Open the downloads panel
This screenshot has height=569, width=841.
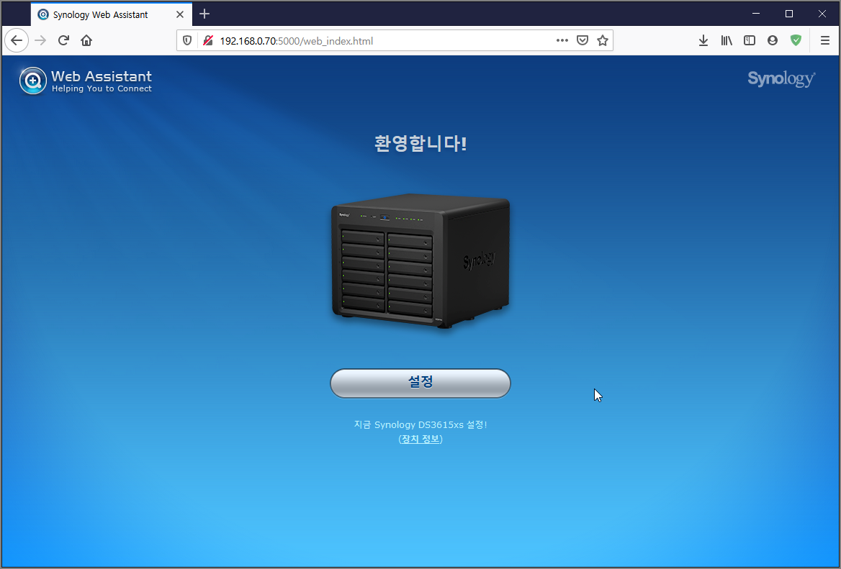pos(703,41)
